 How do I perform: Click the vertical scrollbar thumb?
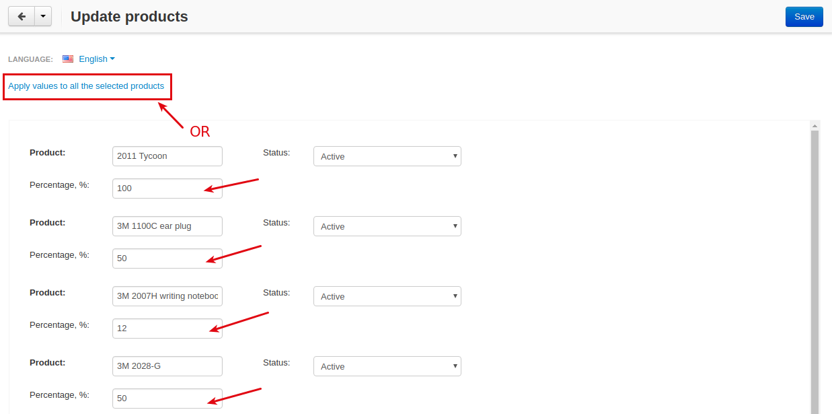coord(815,272)
